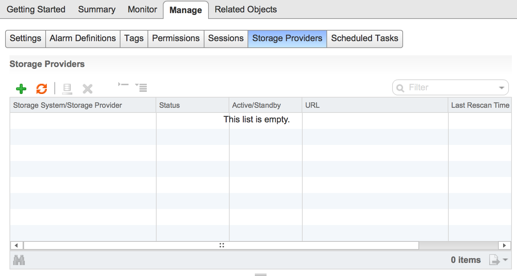
Task: Switch to Getting Started tab
Action: (x=36, y=9)
